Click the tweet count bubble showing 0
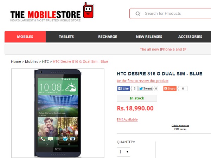Screen dimensions: 211x158 coord(156,88)
